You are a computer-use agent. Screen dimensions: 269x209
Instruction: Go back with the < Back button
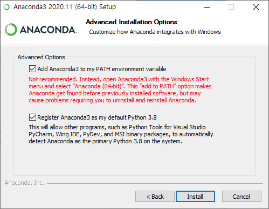click(155, 197)
